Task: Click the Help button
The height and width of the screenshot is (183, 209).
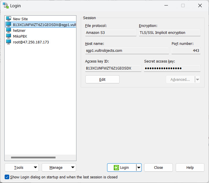Action: [190, 168]
